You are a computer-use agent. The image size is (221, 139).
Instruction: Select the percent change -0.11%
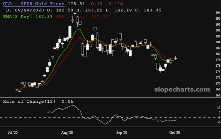tap(114, 4)
